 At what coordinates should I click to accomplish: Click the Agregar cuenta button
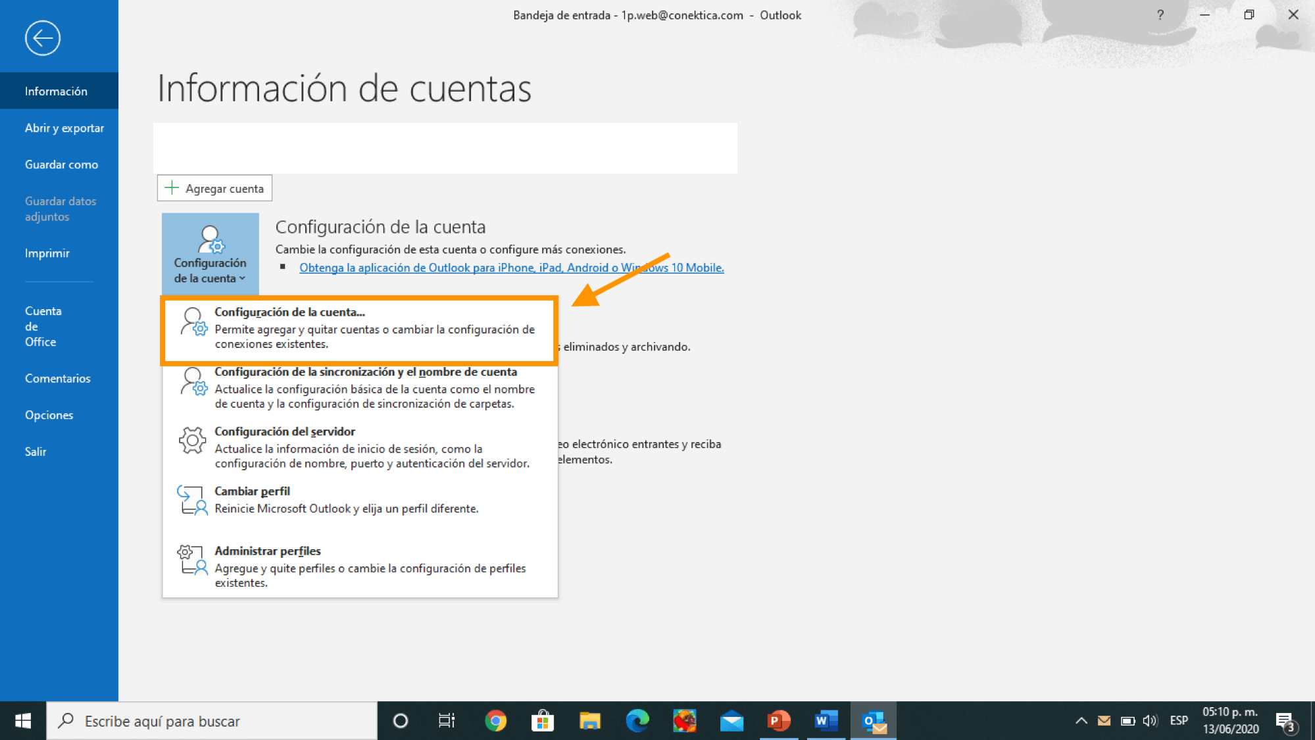(x=214, y=189)
